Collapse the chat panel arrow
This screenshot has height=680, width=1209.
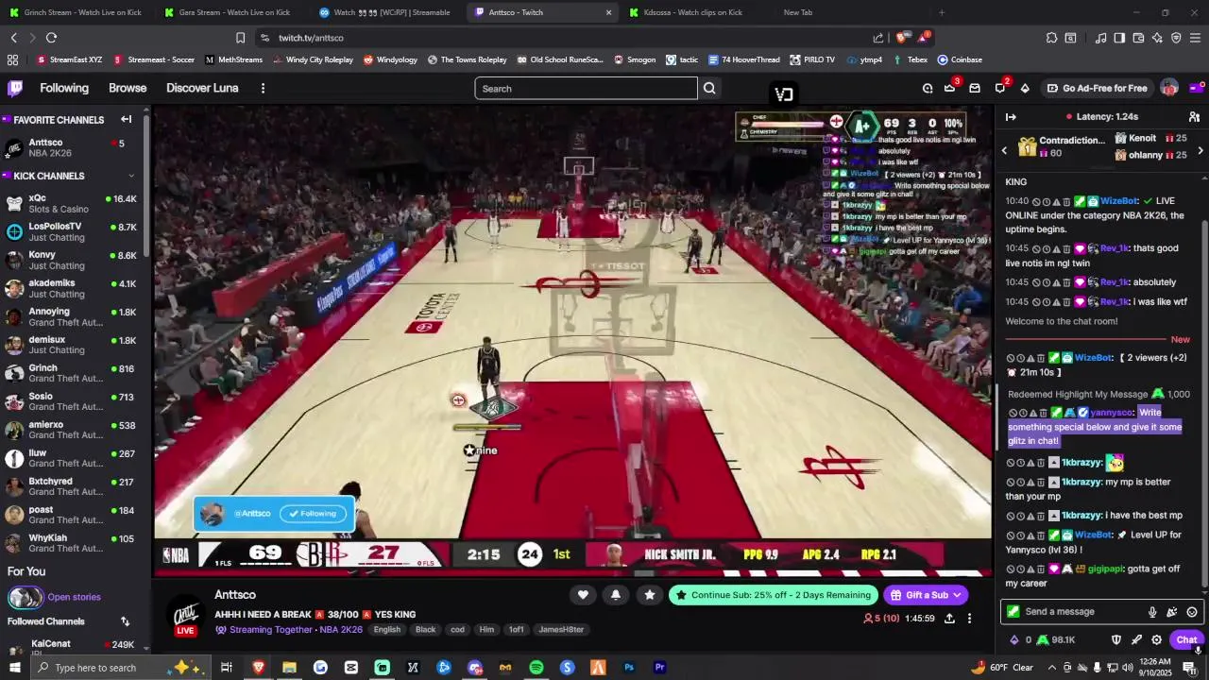coord(1011,117)
